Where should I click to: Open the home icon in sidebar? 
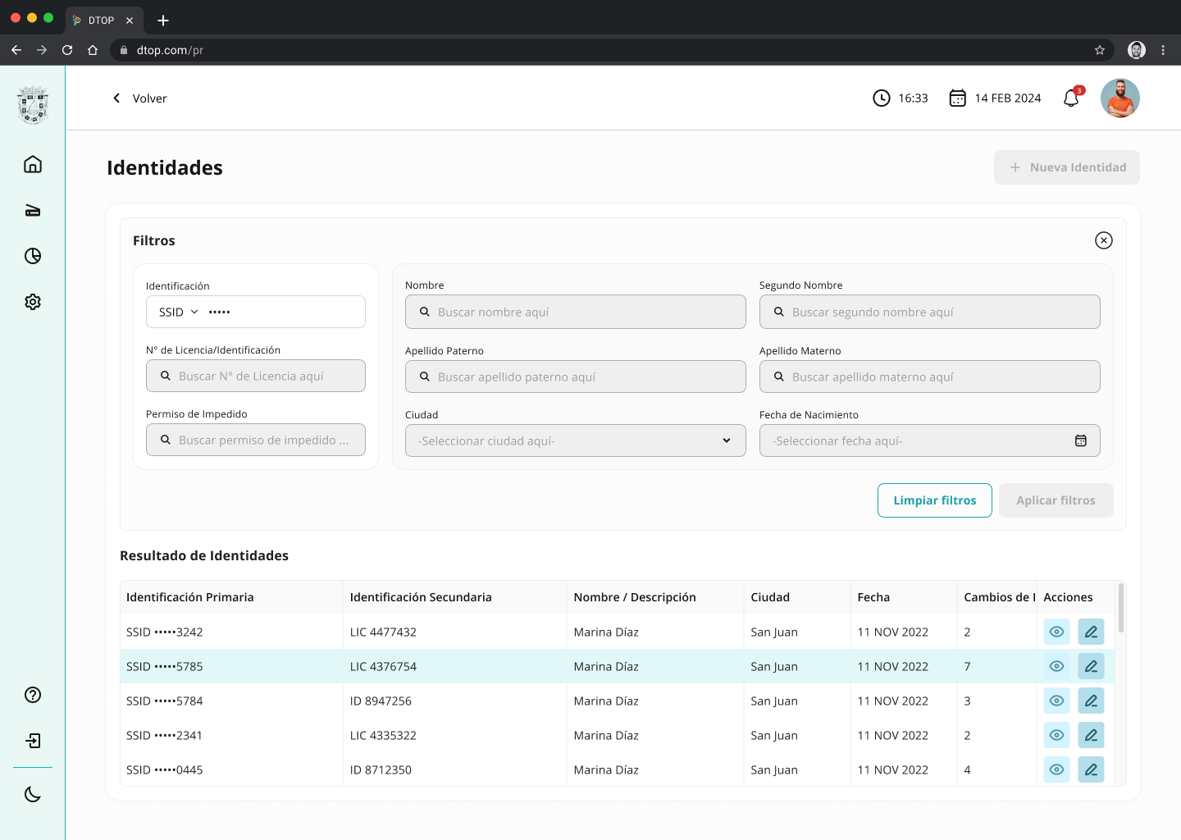(x=33, y=164)
